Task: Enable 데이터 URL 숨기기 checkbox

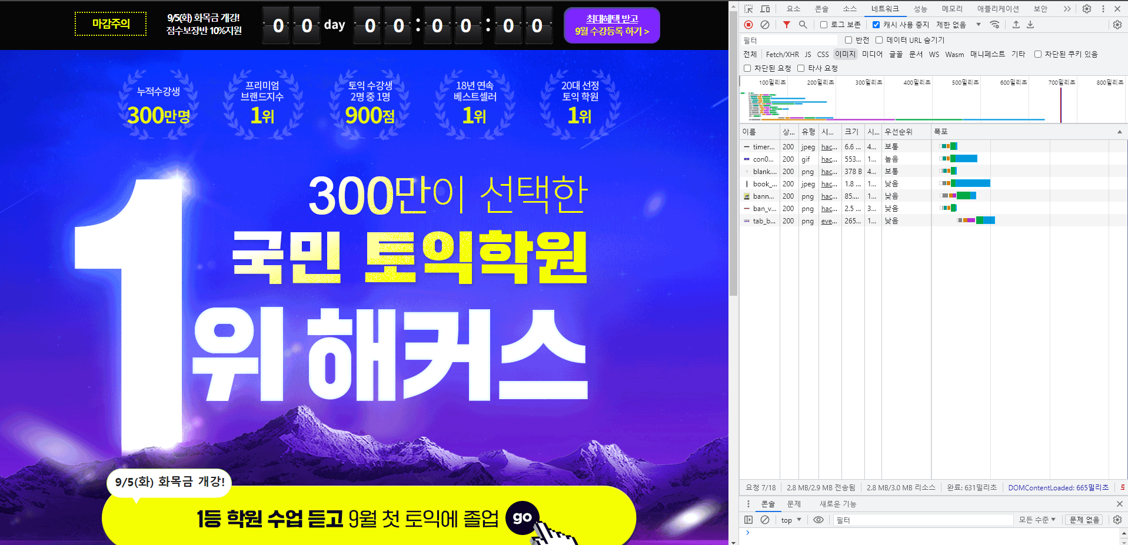Action: coord(879,40)
